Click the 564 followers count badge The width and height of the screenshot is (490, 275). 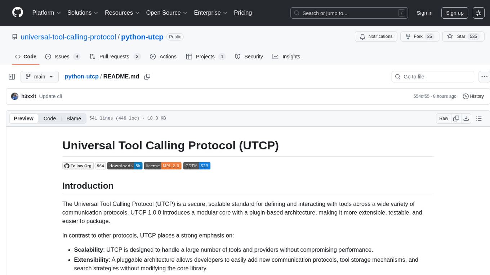[x=101, y=166]
